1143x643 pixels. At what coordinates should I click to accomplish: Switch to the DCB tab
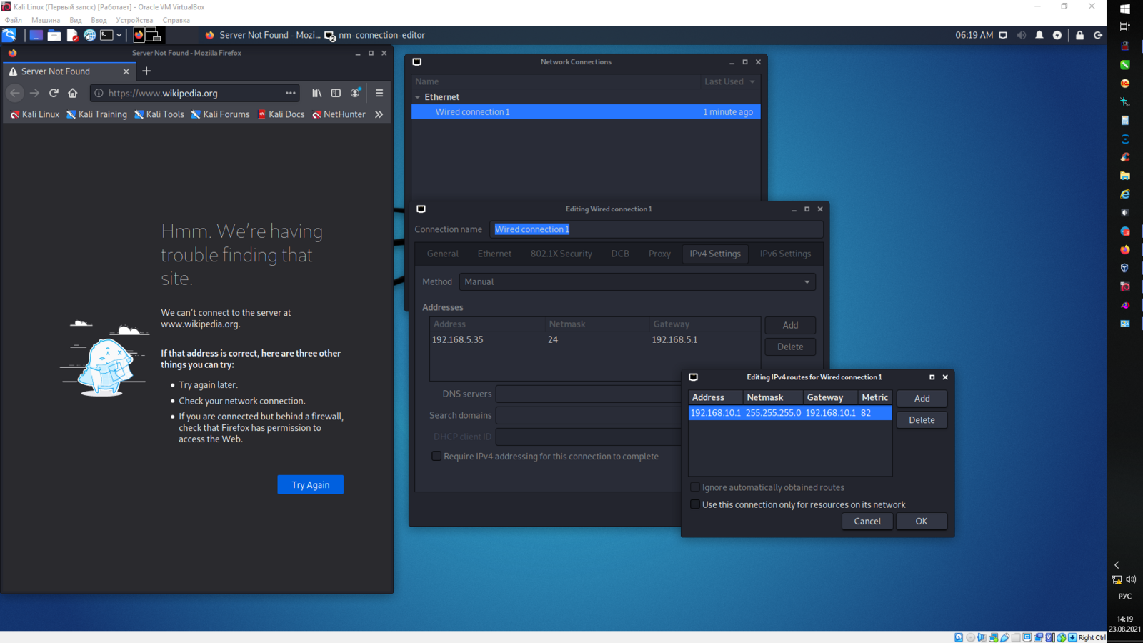click(620, 254)
